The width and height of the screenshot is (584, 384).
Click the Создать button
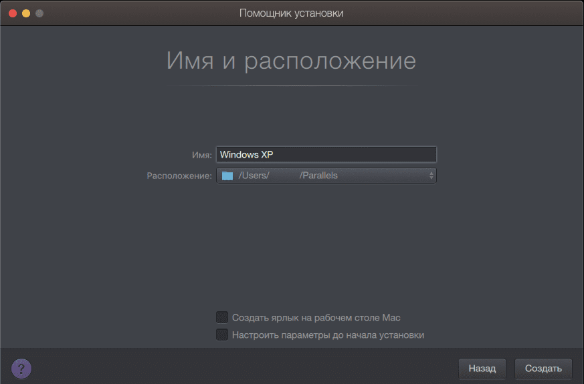[543, 369]
